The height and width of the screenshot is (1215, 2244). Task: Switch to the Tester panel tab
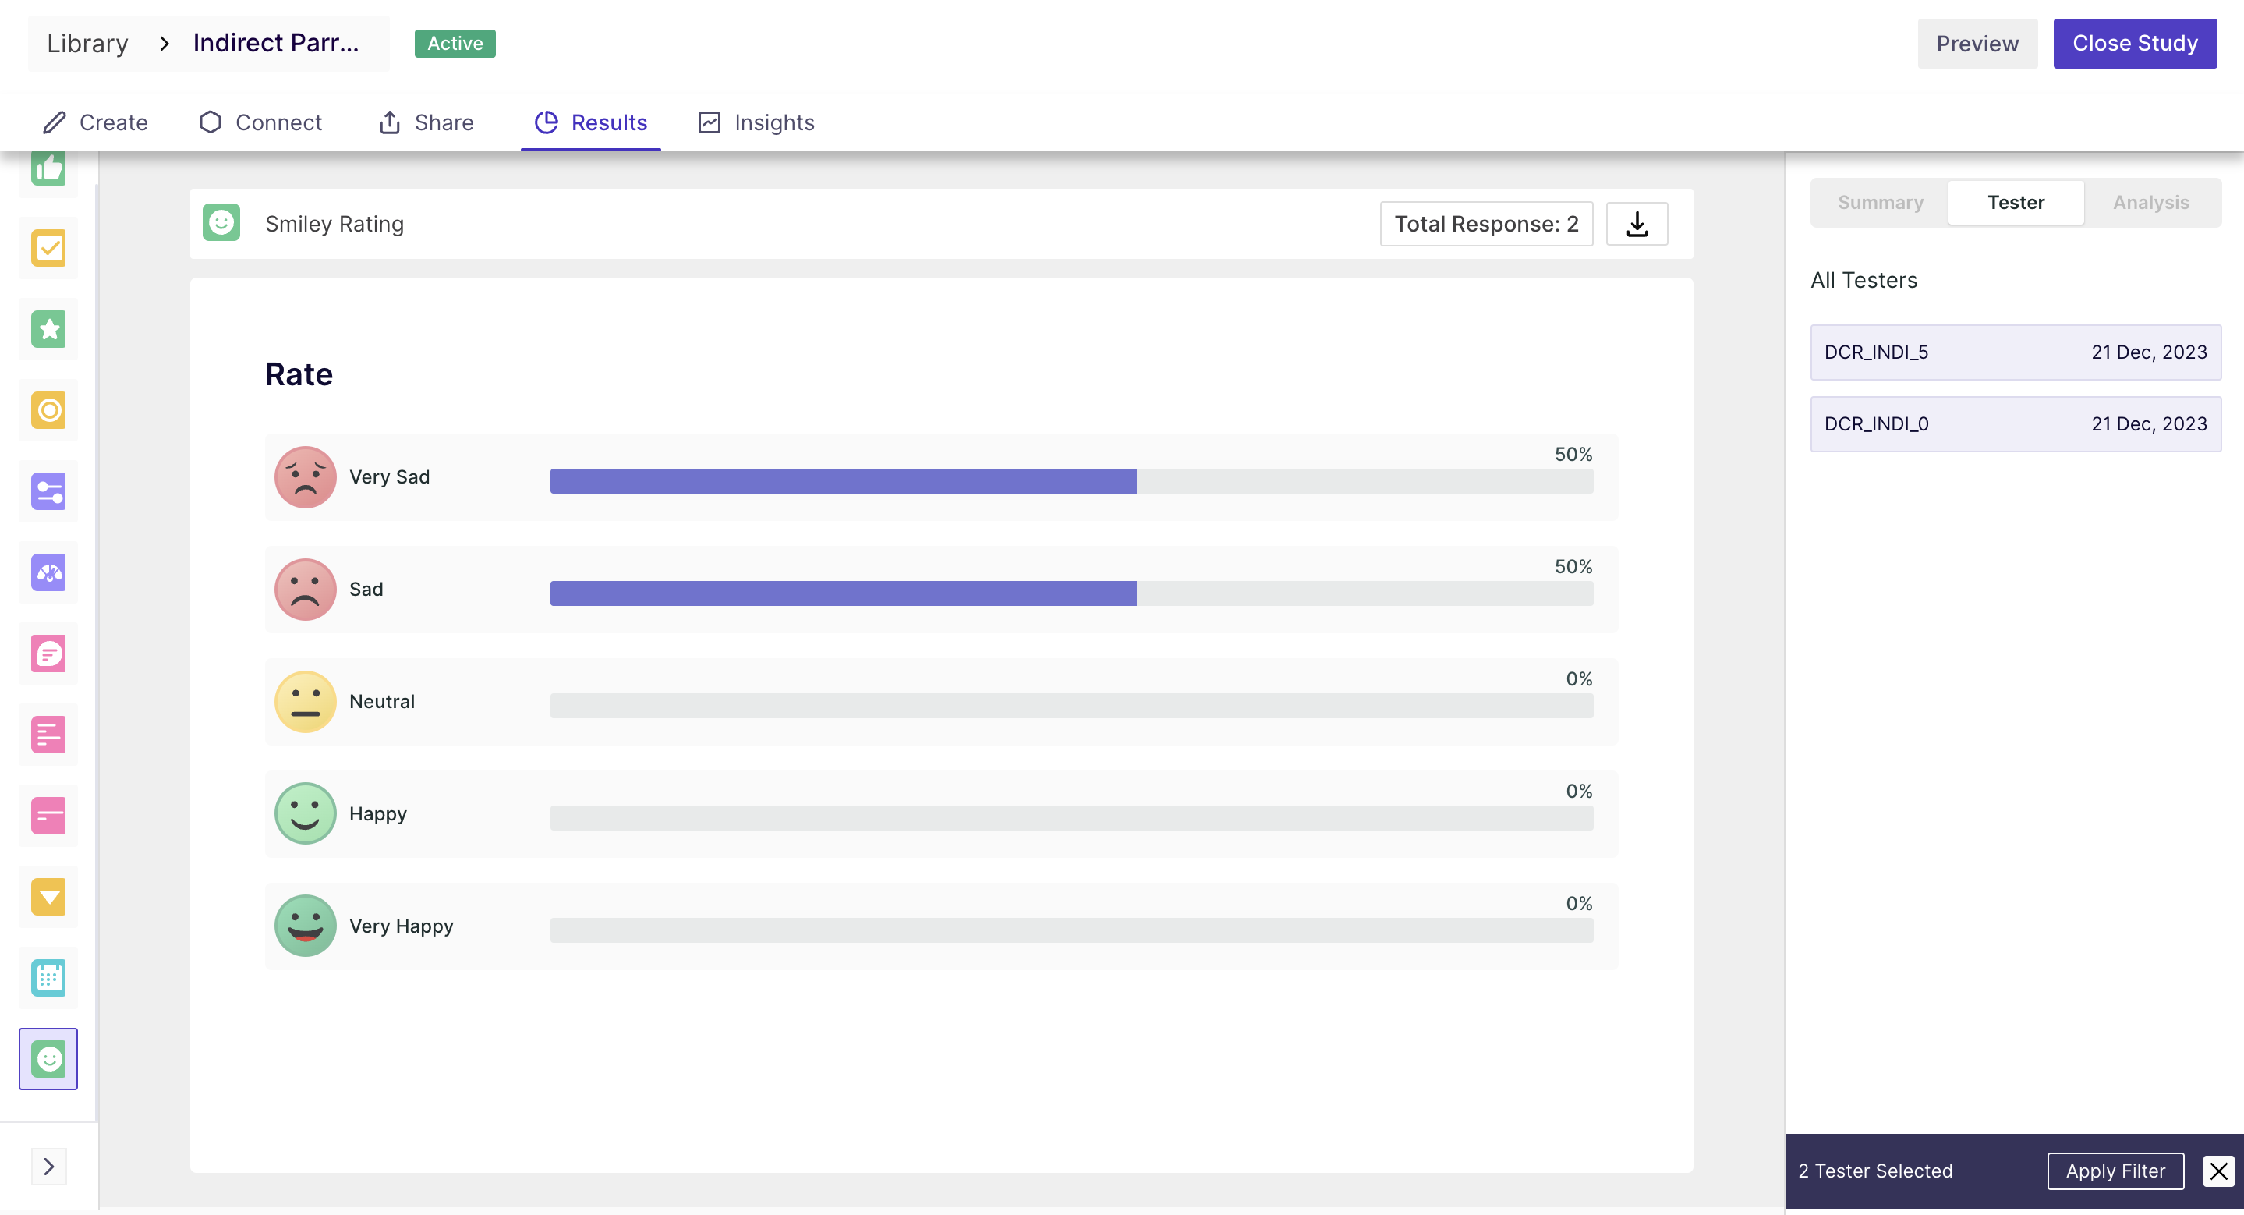click(2016, 202)
